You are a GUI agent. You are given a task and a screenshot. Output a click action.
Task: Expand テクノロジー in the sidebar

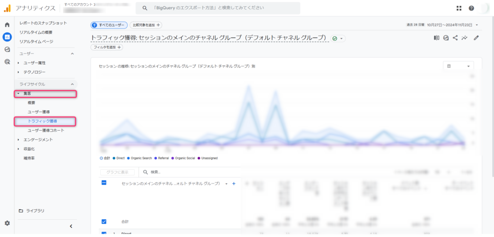coord(18,72)
